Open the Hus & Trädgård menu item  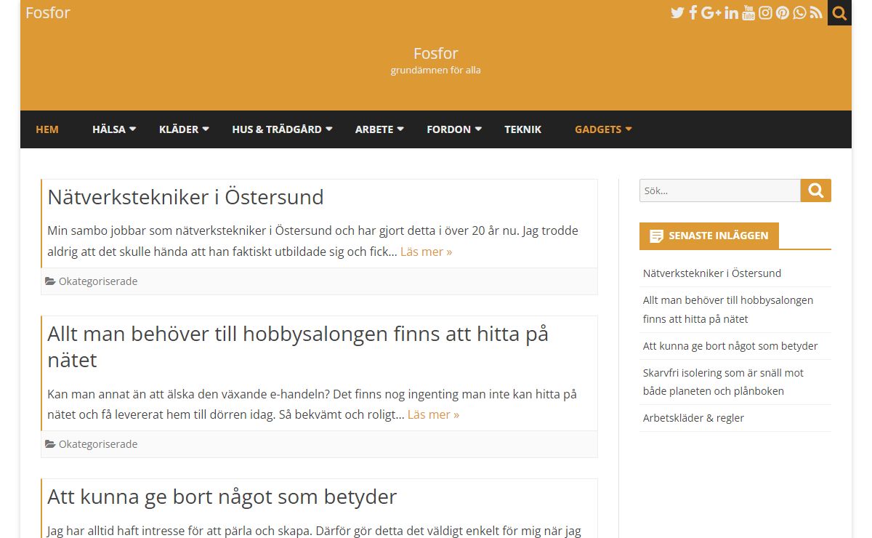point(277,129)
